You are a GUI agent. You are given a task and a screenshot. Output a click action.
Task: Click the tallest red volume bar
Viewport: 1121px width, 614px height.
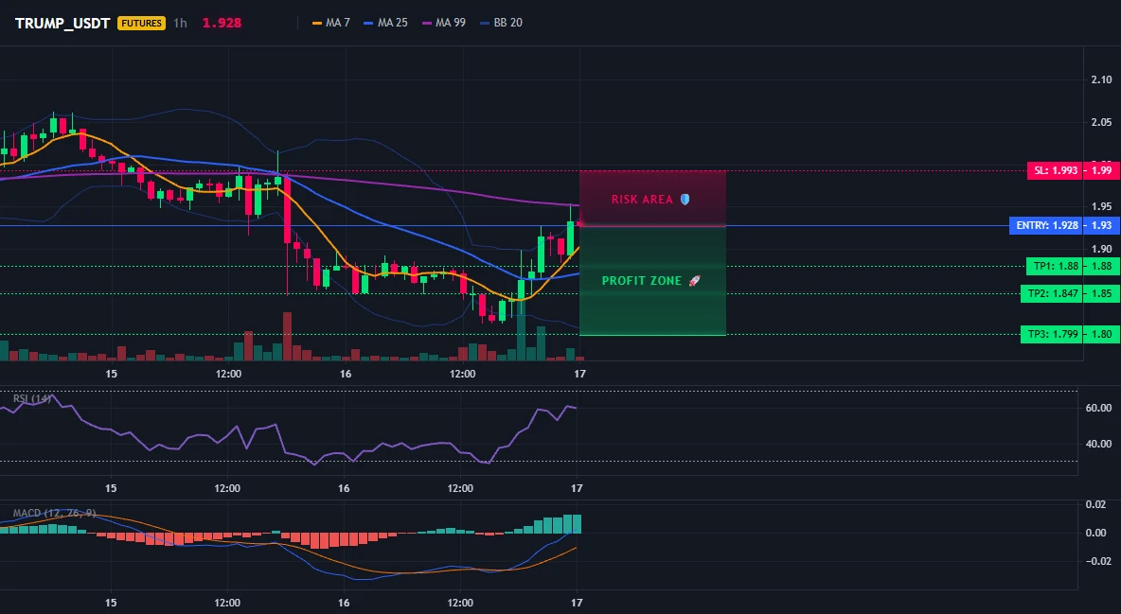coord(288,336)
